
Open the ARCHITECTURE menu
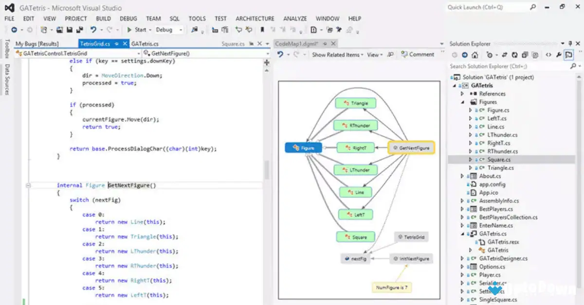(x=255, y=18)
